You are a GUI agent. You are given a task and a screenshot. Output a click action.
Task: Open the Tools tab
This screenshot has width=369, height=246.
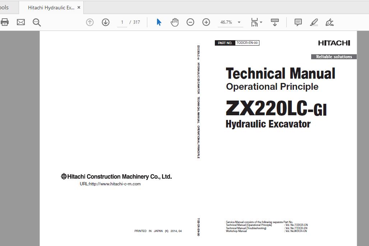(x=4, y=8)
